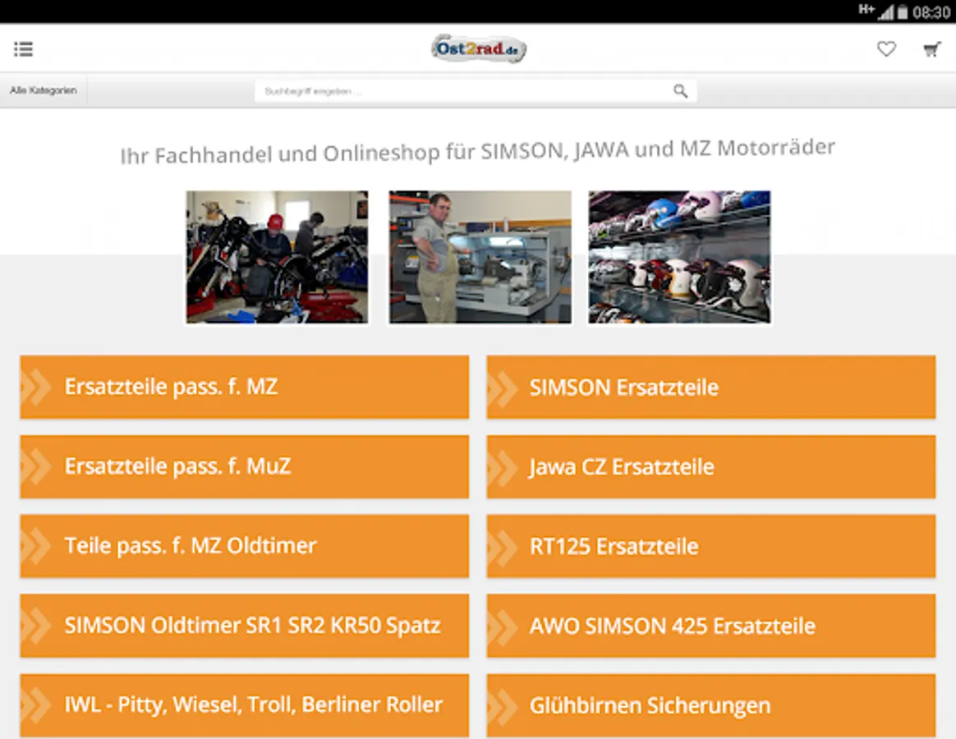Open RT125 Ersatzteile category
The height and width of the screenshot is (739, 956).
[x=711, y=546]
